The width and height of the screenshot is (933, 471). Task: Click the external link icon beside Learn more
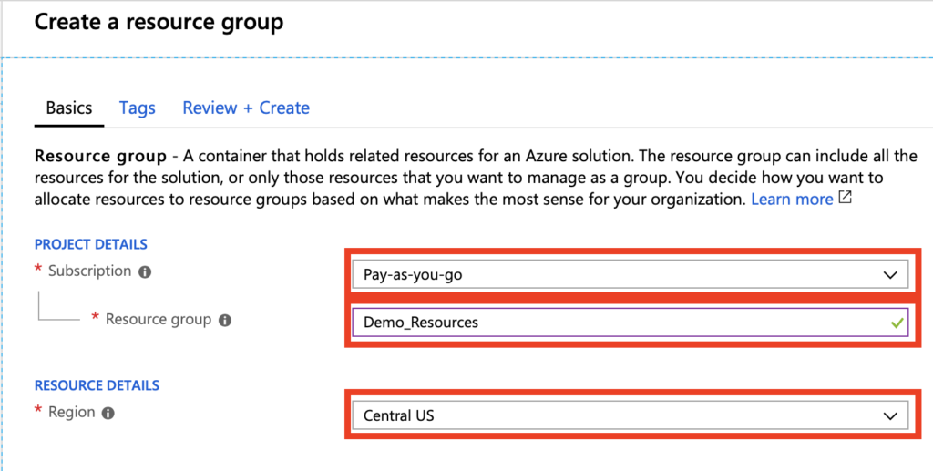click(x=845, y=199)
